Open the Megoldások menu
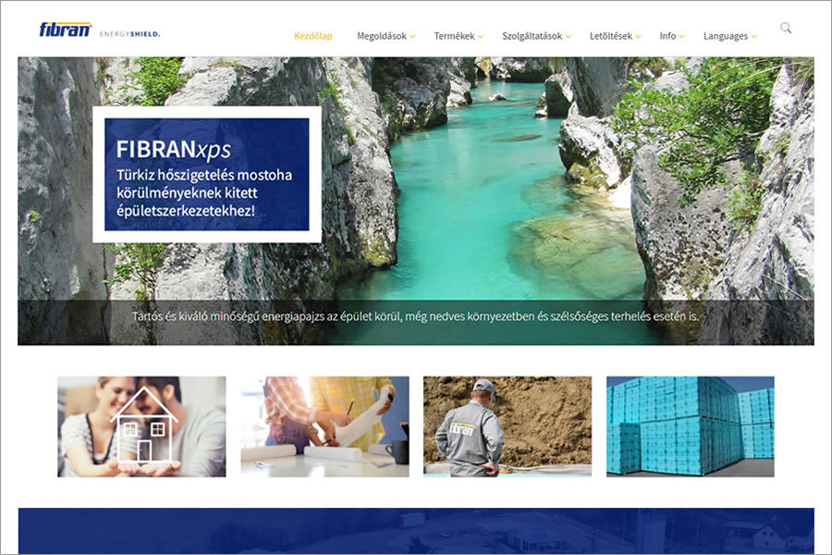The width and height of the screenshot is (832, 555). click(385, 36)
